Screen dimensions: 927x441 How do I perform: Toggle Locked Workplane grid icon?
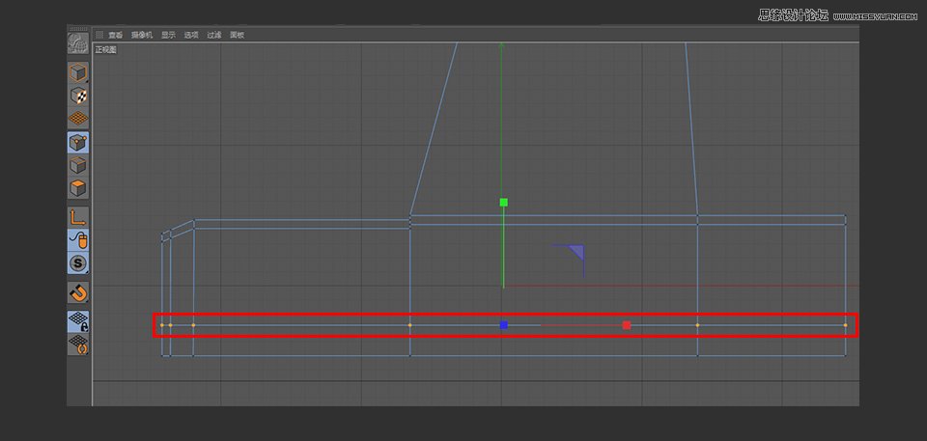coord(78,321)
